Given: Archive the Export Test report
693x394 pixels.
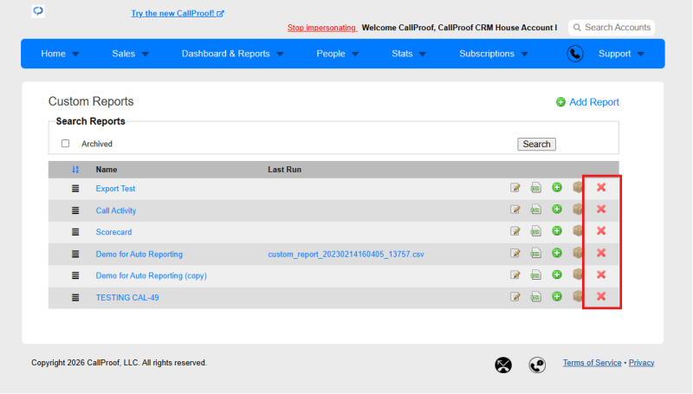Looking at the screenshot, I should point(578,187).
